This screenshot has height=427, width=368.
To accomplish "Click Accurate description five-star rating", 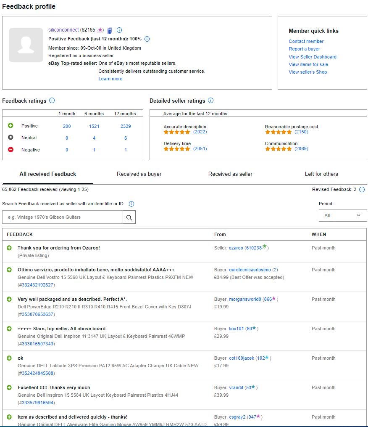I will [176, 132].
